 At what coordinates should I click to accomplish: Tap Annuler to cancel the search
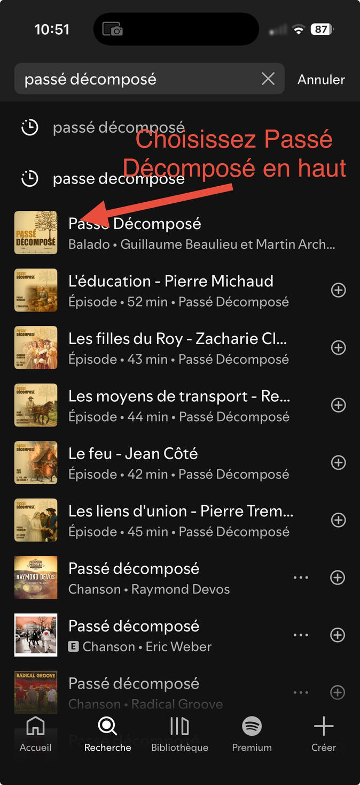321,80
